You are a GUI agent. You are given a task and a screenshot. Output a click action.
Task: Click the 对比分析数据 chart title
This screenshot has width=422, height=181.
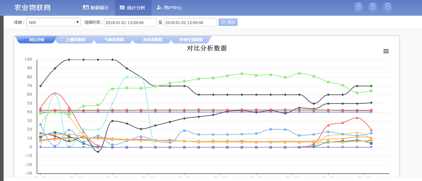coord(207,48)
